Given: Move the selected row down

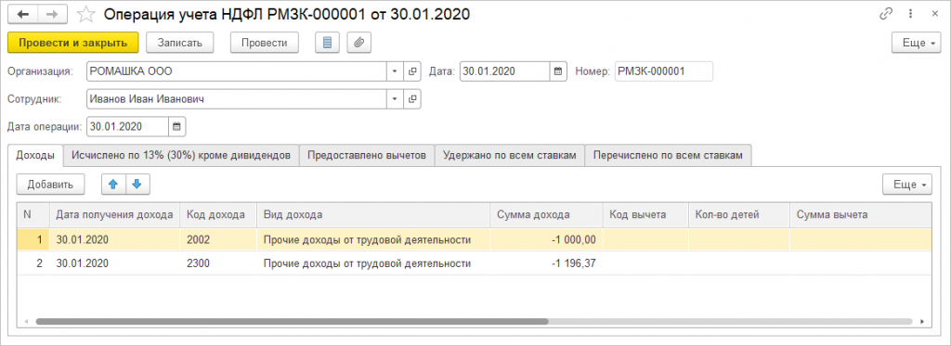Looking at the screenshot, I should coord(137,185).
